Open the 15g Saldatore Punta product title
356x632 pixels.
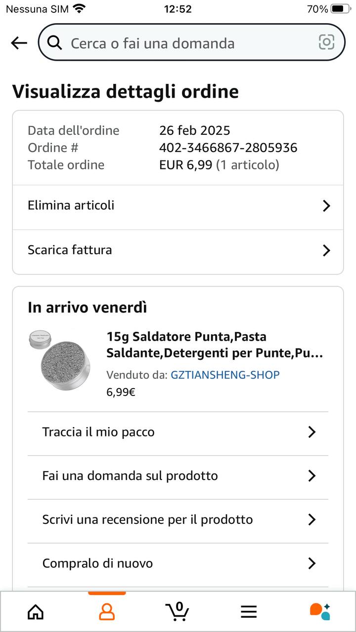point(215,345)
